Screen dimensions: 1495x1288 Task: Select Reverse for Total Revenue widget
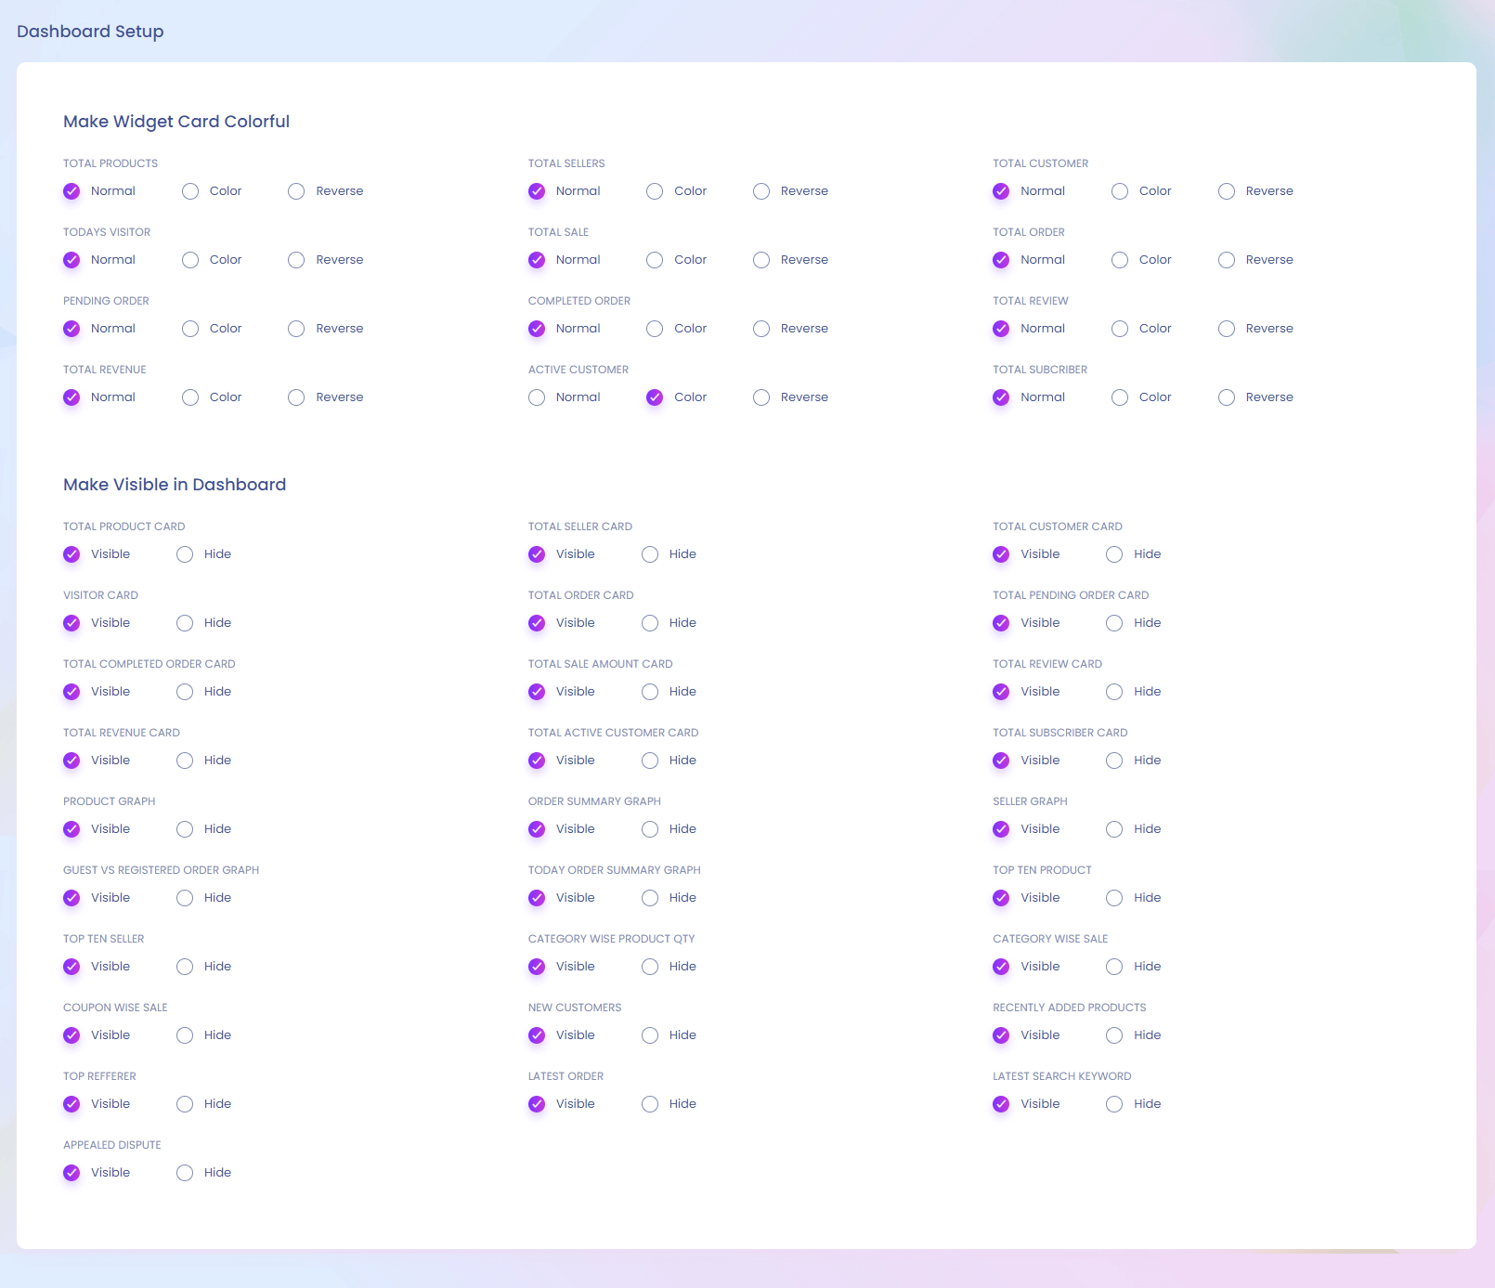click(296, 397)
